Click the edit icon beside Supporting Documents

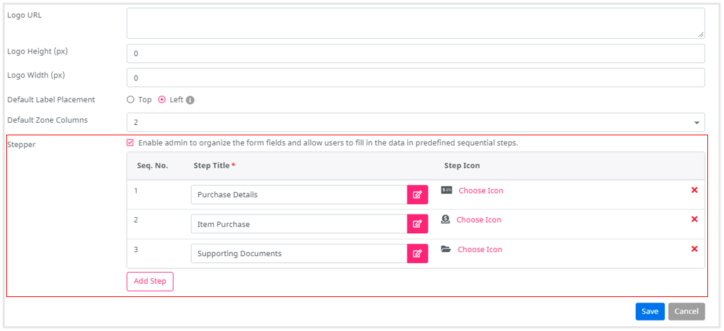(417, 254)
